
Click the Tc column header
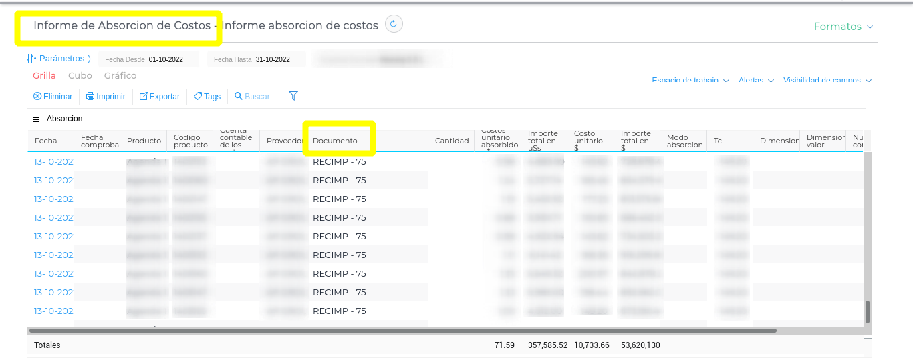730,141
